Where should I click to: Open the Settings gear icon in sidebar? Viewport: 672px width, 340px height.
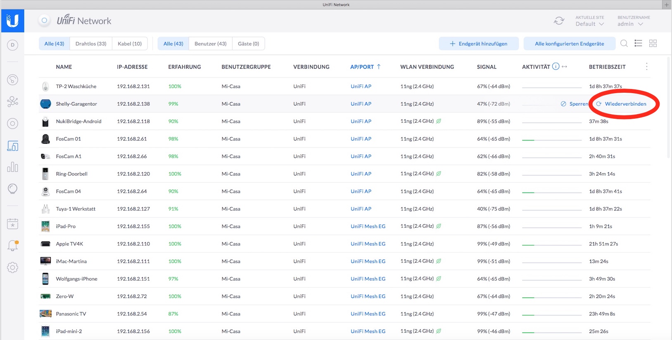[x=12, y=267]
